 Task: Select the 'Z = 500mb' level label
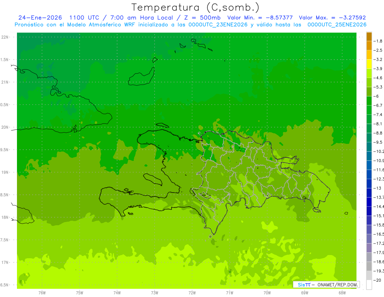(202, 18)
